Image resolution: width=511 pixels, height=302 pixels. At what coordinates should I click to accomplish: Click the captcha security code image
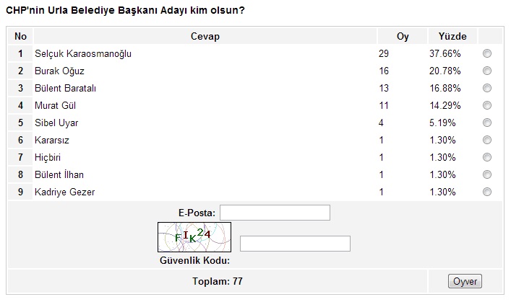point(194,236)
